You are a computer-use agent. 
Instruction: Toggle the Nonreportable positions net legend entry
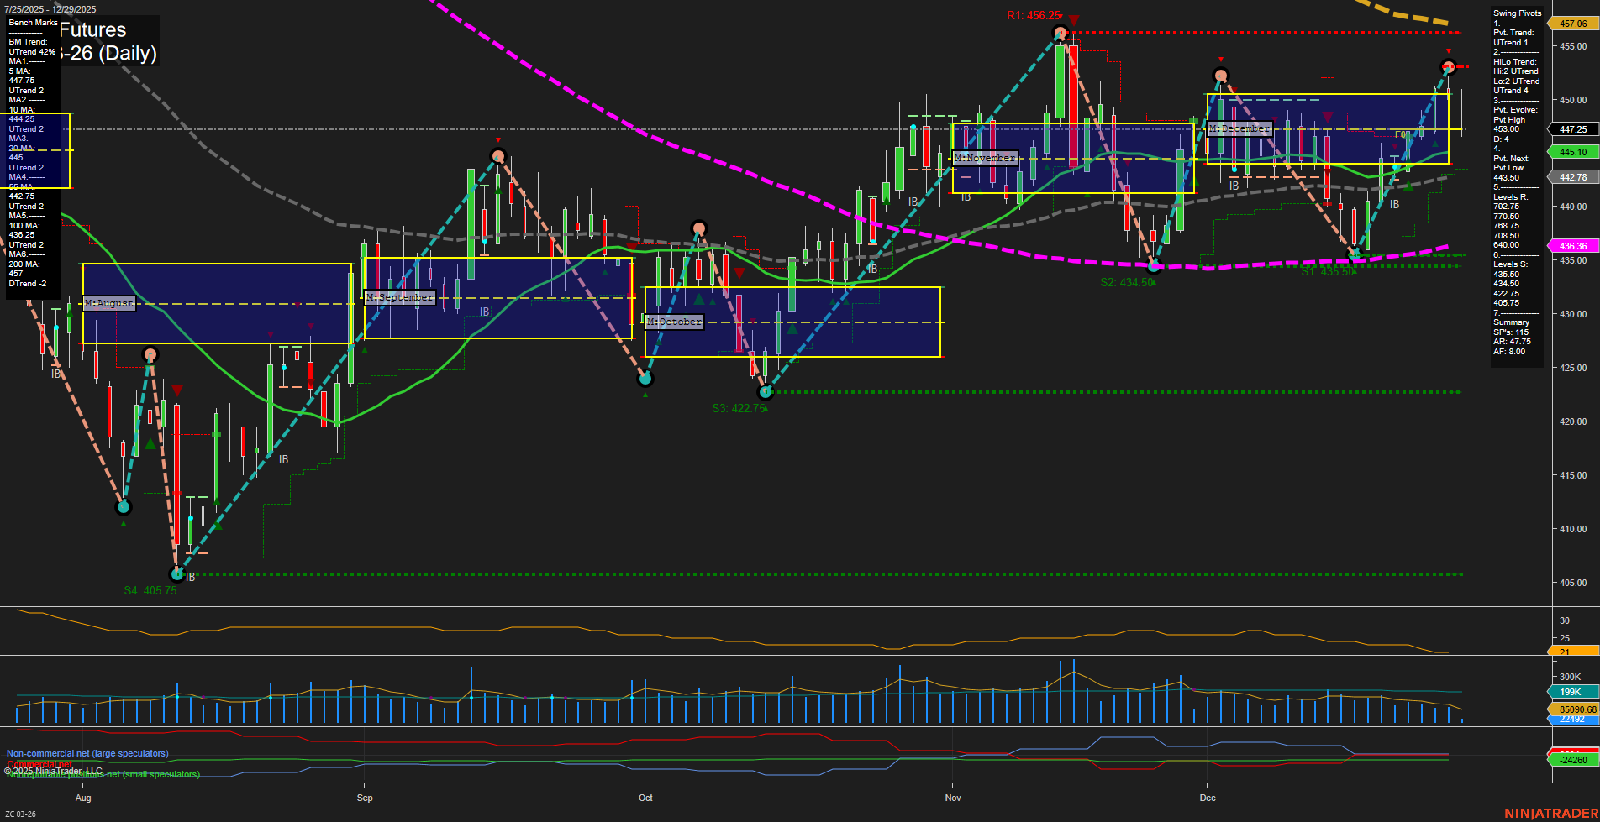pyautogui.click(x=103, y=775)
